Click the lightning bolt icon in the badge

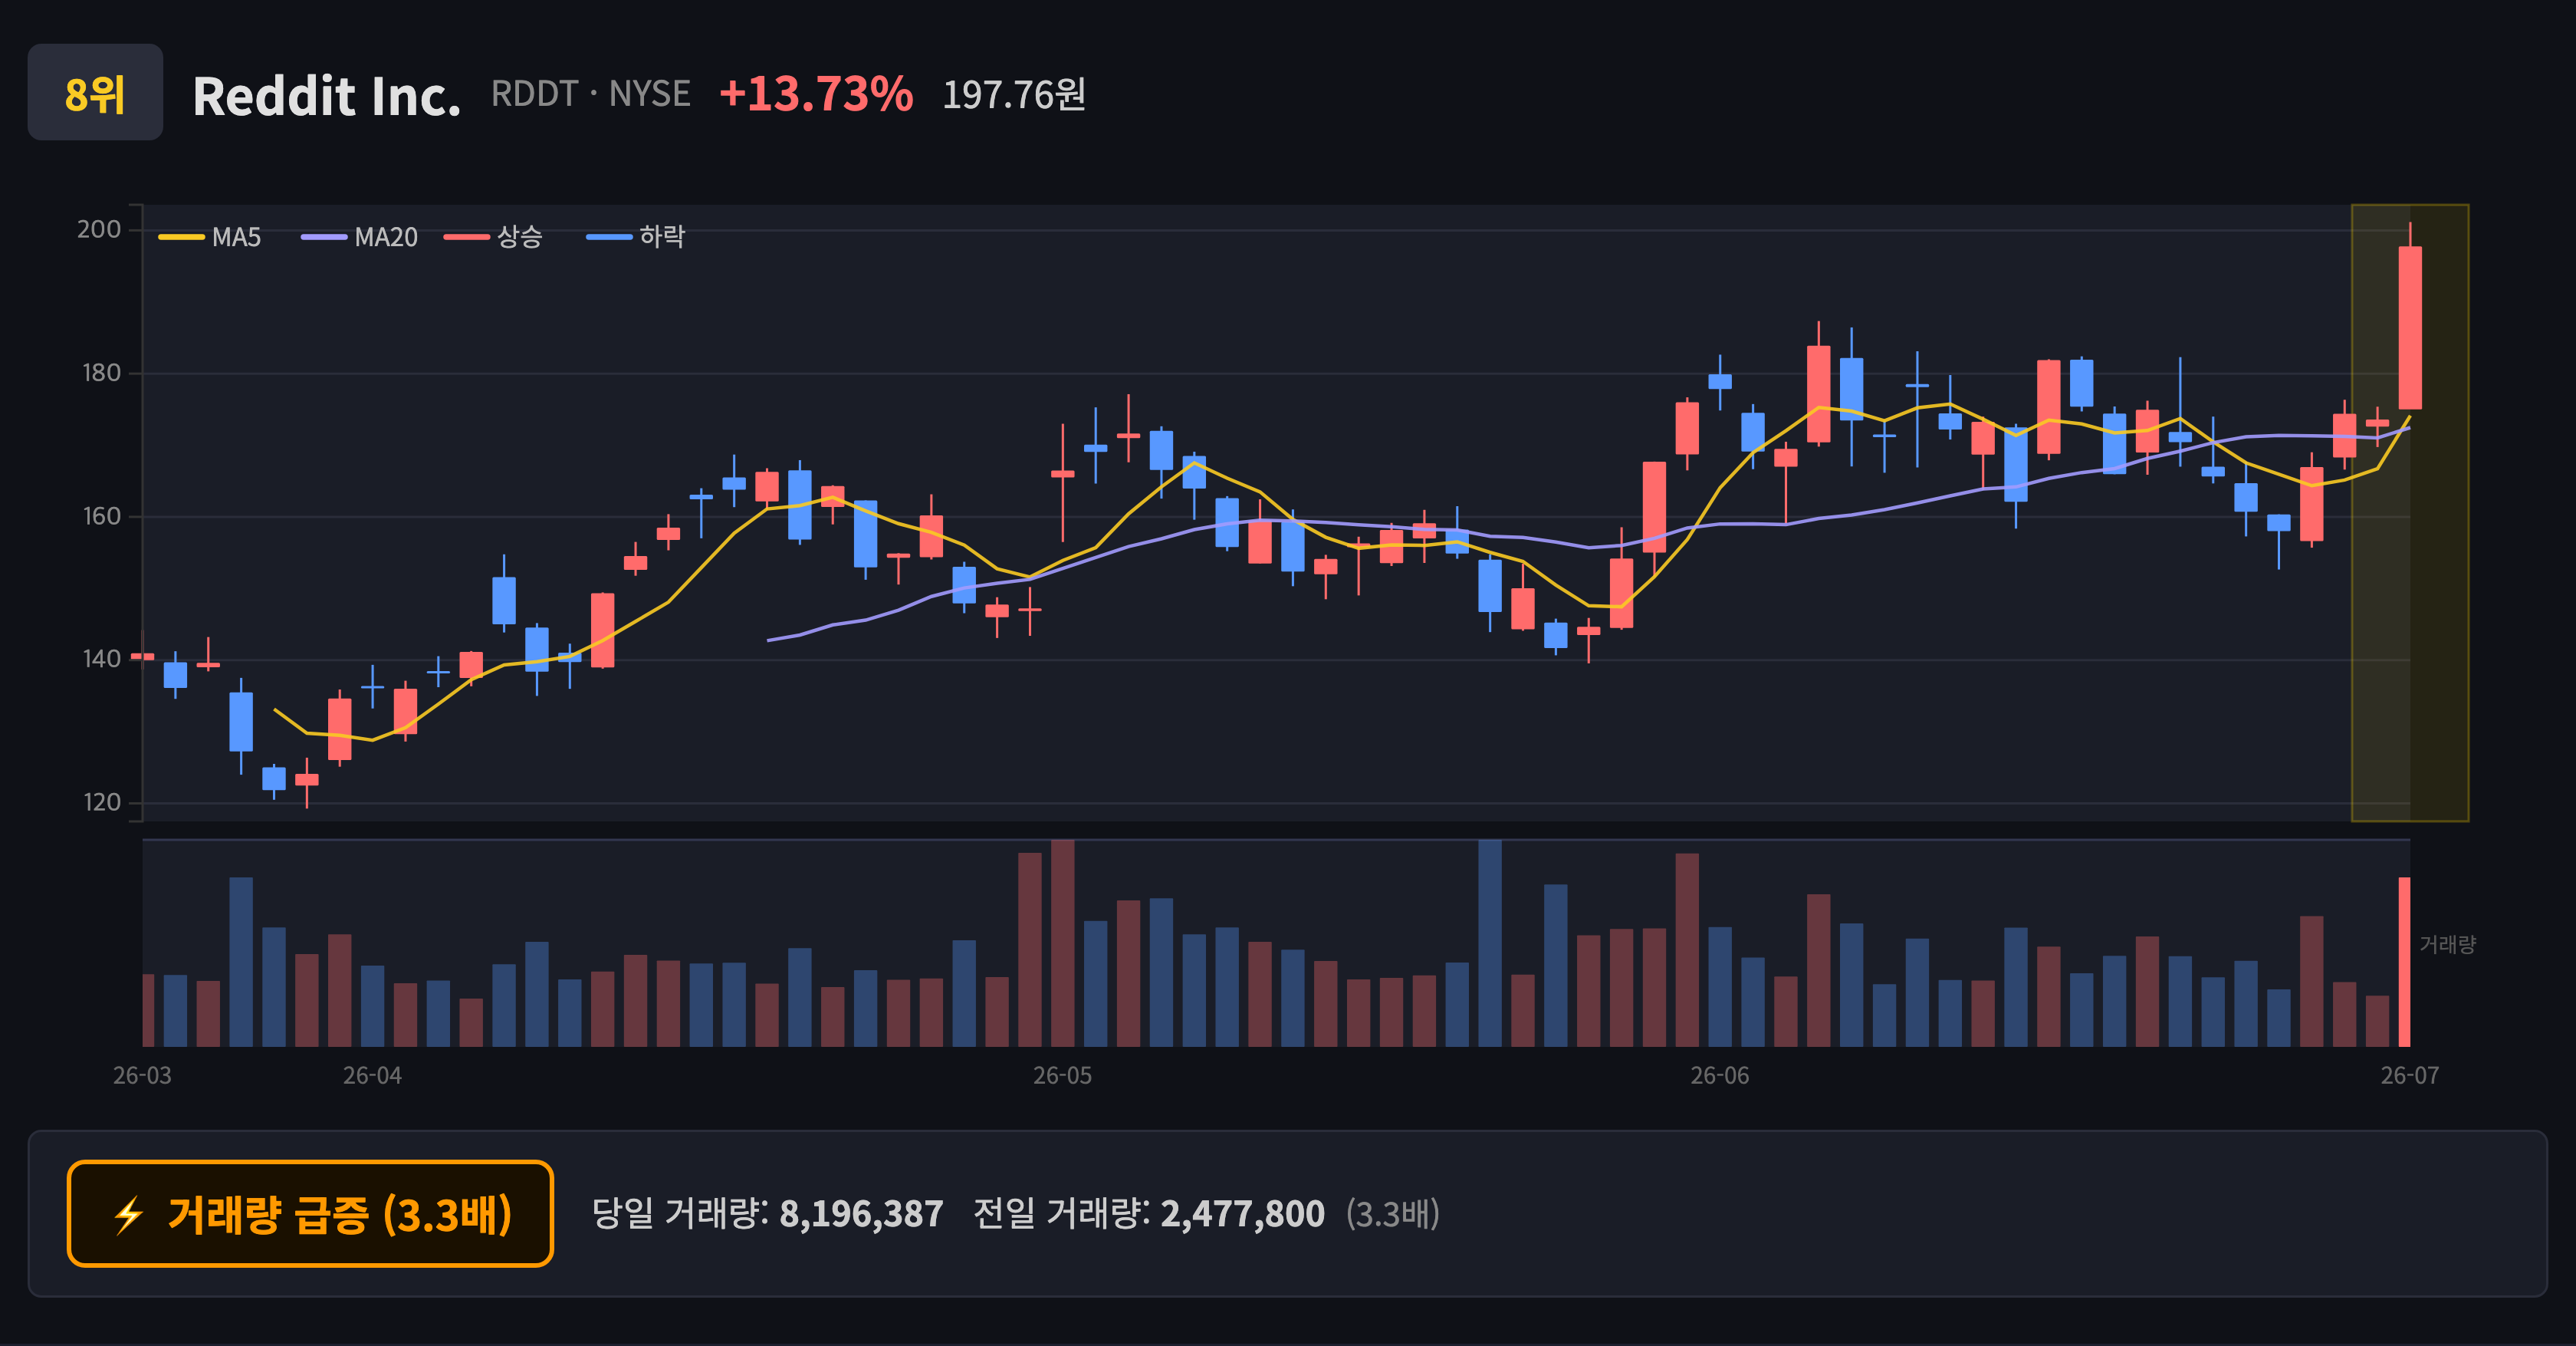tap(129, 1216)
